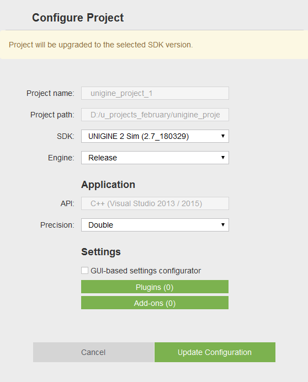Open the Plugins (0) list

[155, 287]
